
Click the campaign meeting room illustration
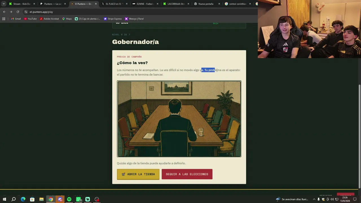[x=179, y=119]
